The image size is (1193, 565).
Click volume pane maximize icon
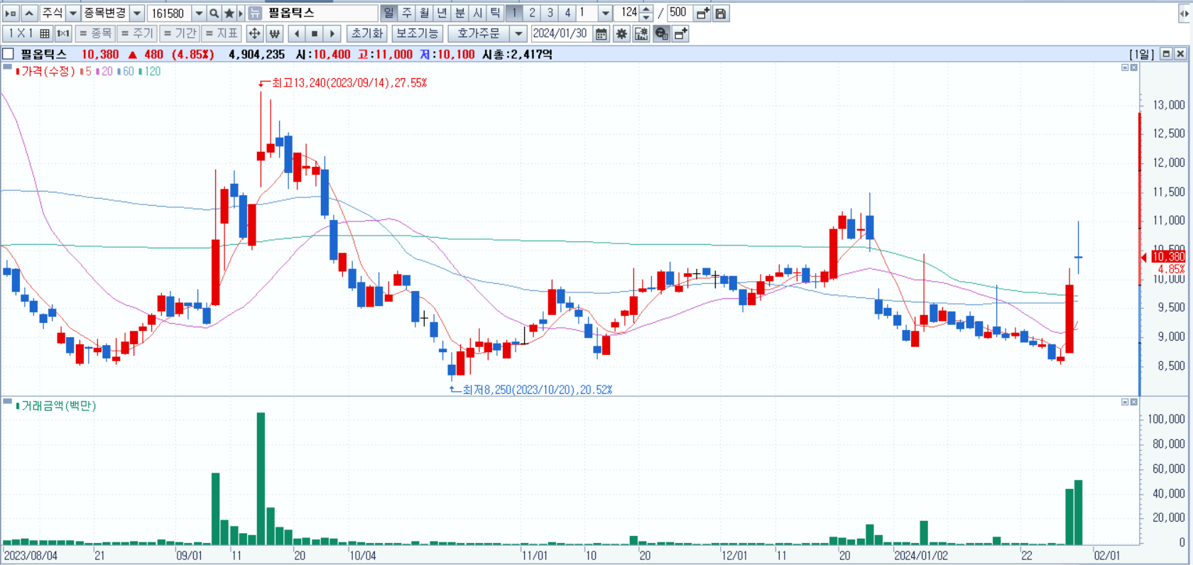point(1125,402)
